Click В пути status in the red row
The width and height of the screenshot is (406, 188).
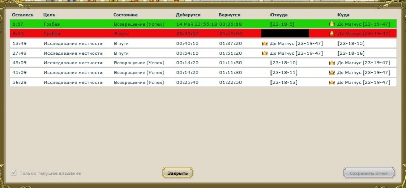[x=121, y=34]
